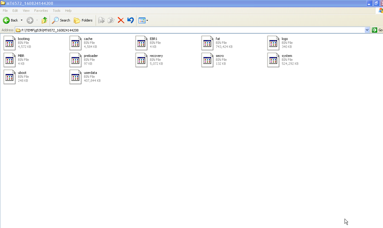Click the greyed Forward arrow button
This screenshot has height=228, width=383.
click(30, 20)
